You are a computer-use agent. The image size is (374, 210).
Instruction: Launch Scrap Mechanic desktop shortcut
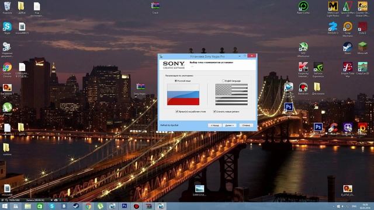[x=348, y=29]
